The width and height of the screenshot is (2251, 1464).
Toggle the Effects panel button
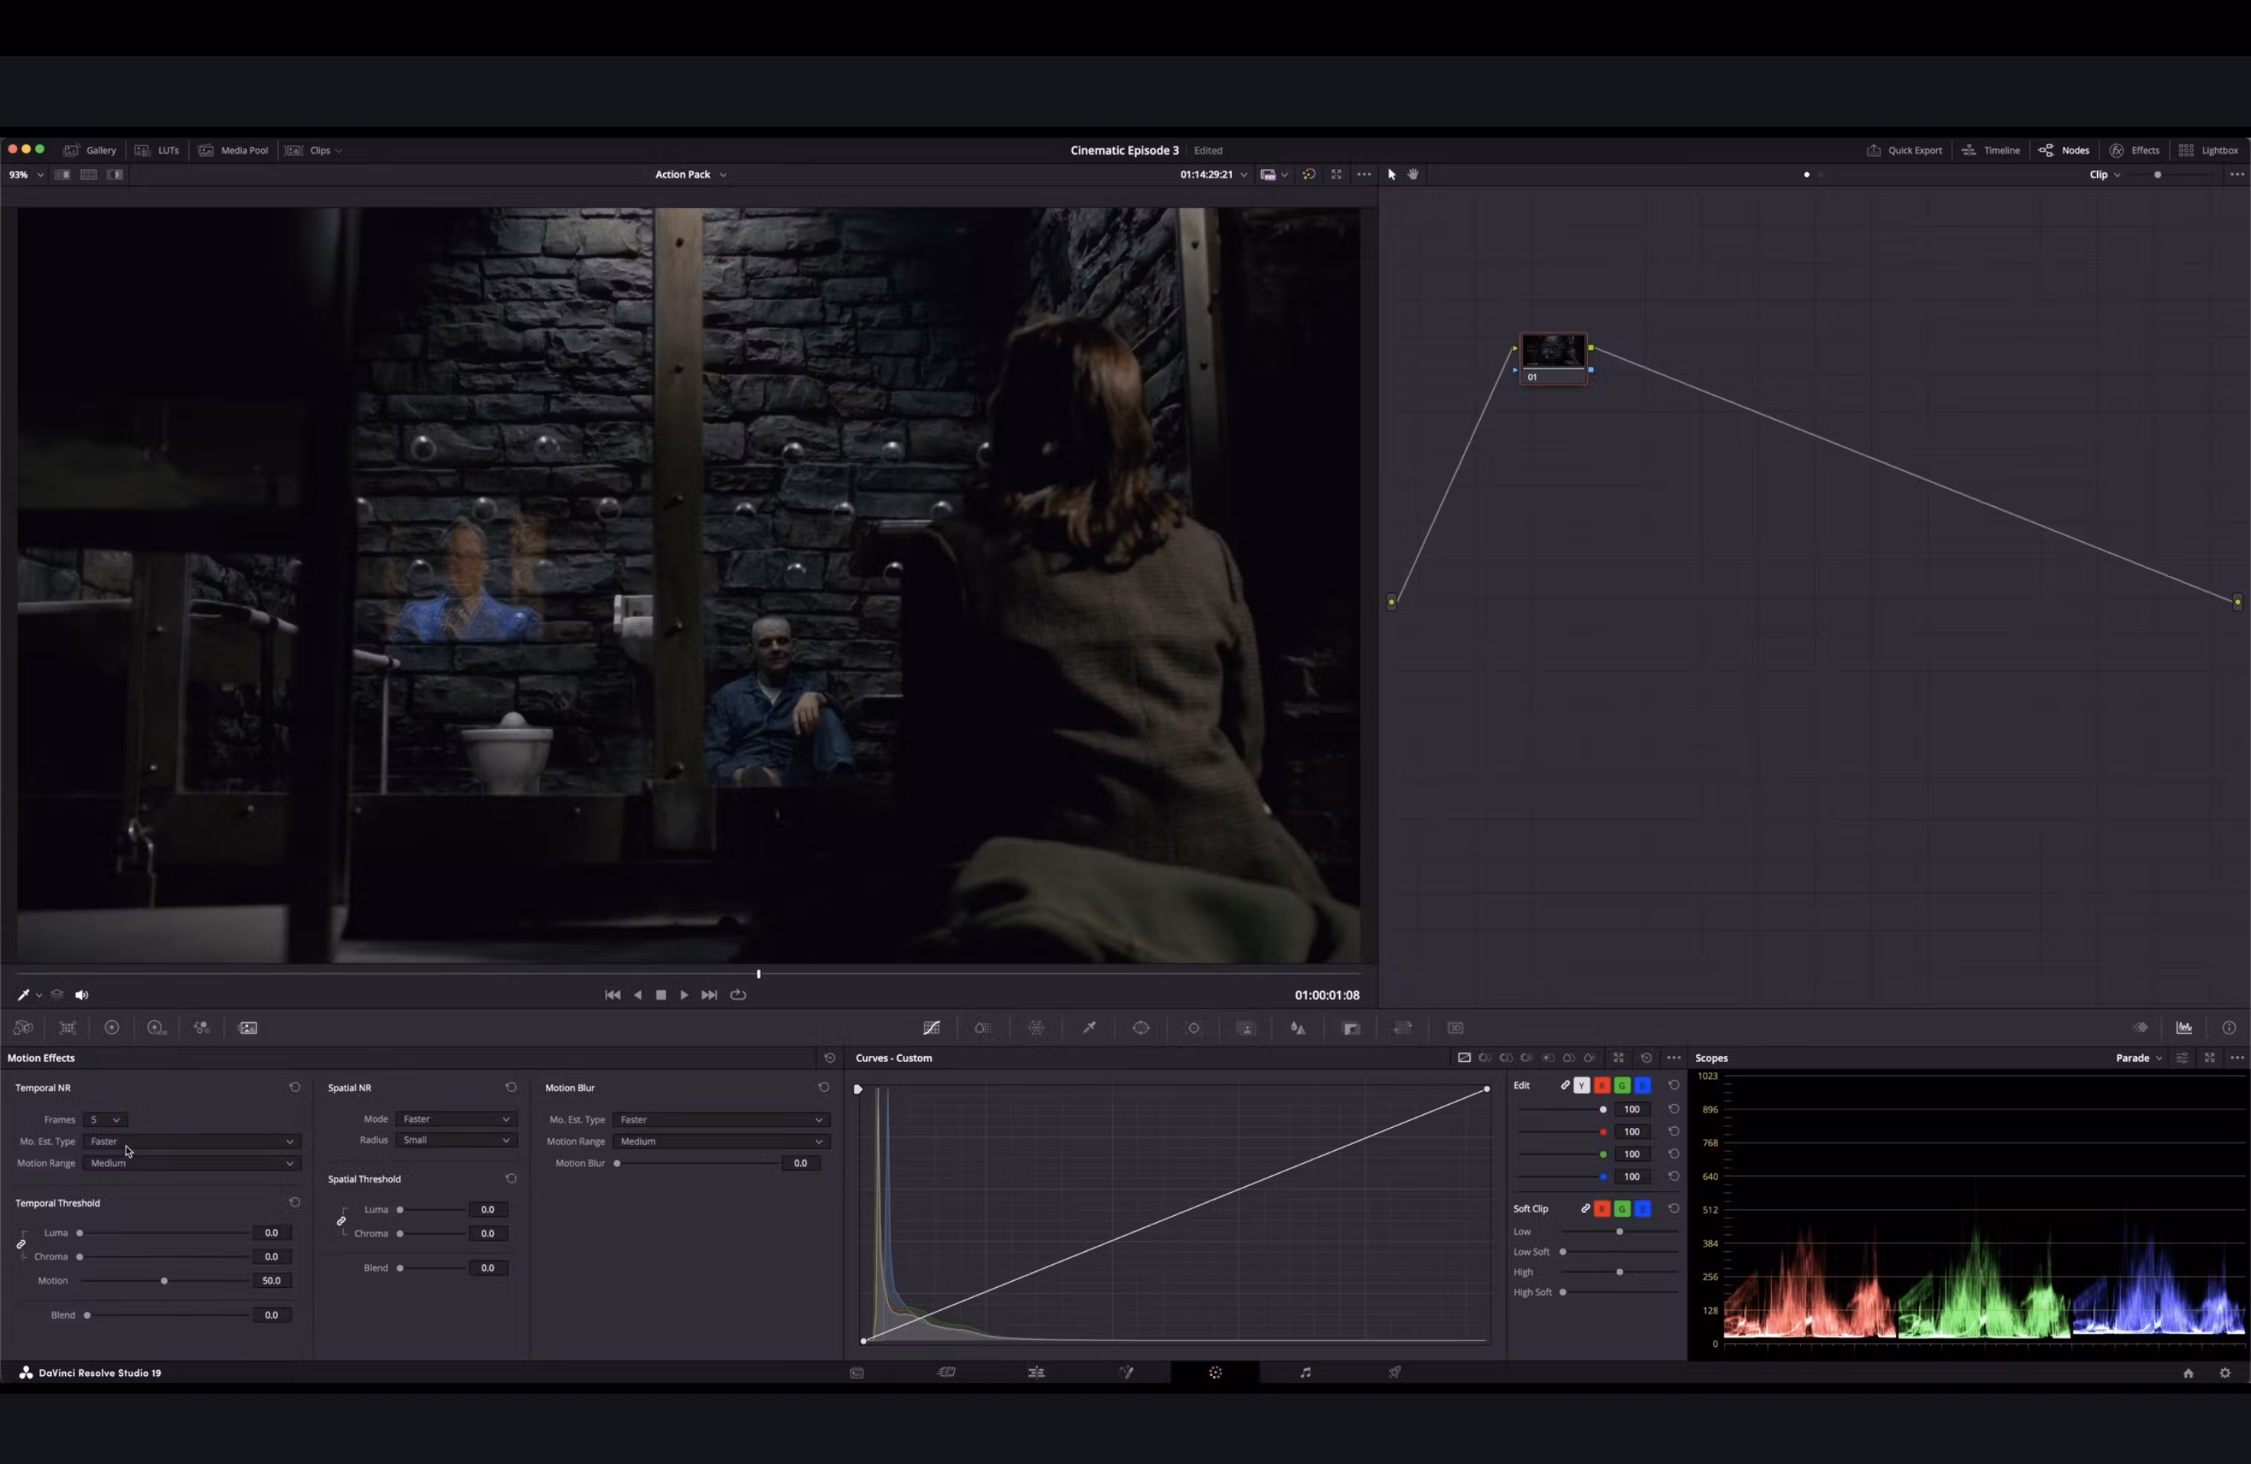[x=2135, y=150]
